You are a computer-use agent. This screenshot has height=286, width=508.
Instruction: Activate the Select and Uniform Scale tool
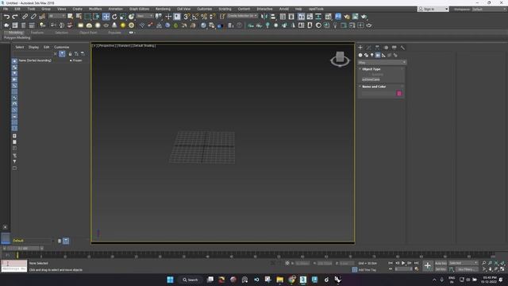[123, 17]
